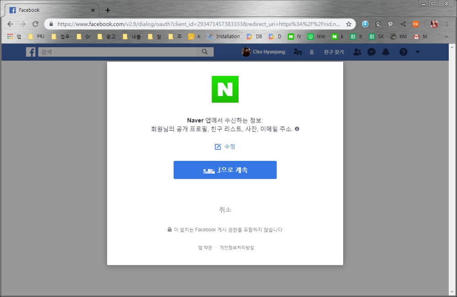The image size is (457, 297).
Task: Open the 광고 bookmark folder
Action: [x=106, y=37]
